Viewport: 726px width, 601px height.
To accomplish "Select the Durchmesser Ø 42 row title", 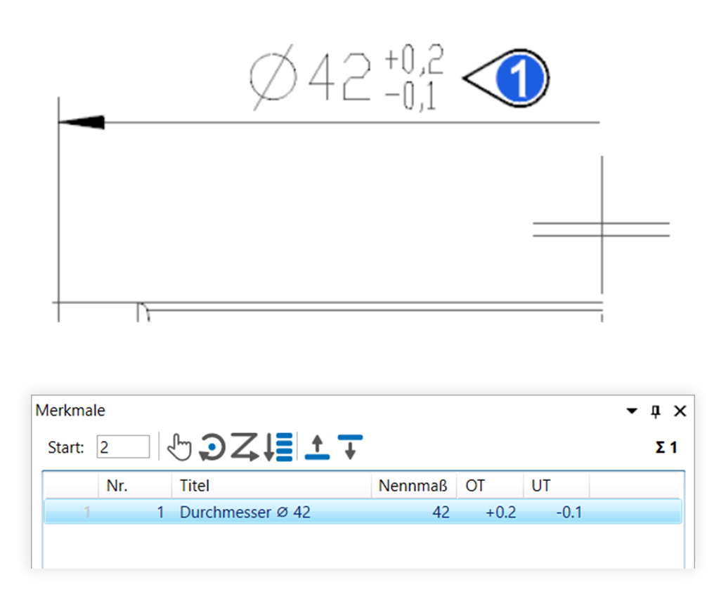I will click(x=245, y=513).
